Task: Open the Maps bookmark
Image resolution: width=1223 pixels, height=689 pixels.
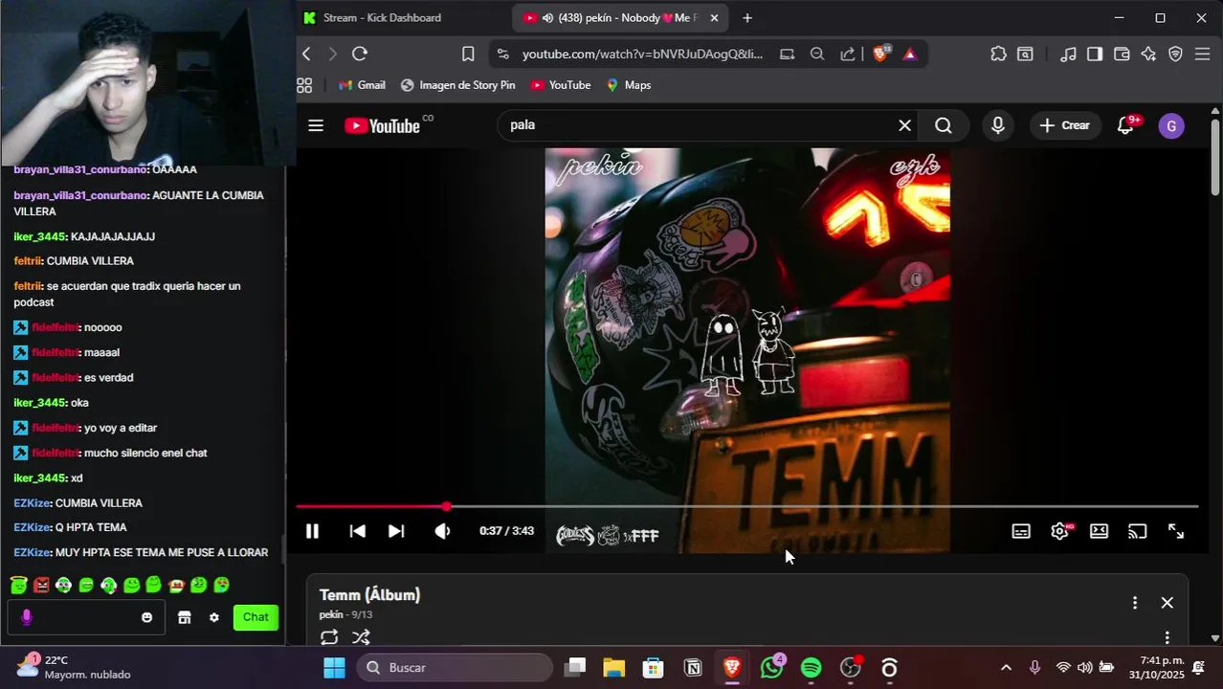Action: (x=628, y=85)
